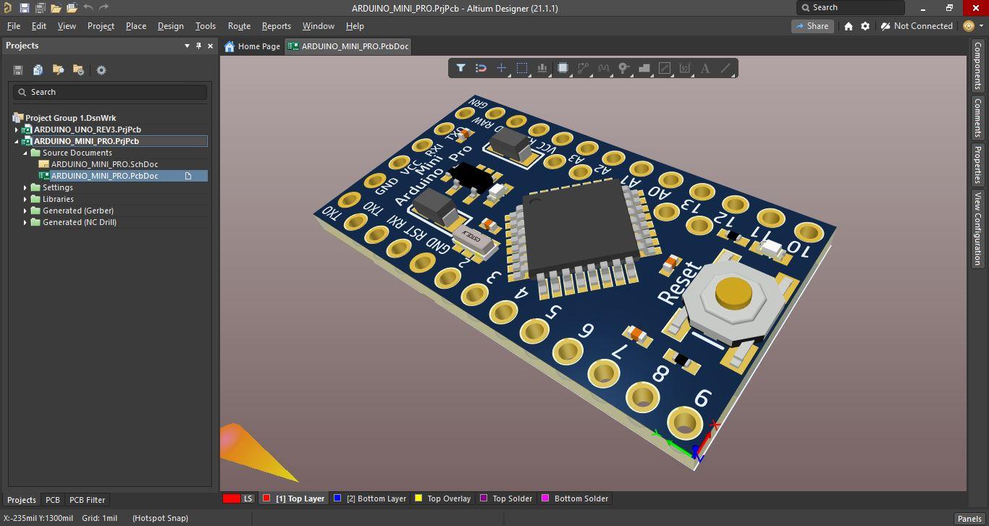Select ARDUINO_MINI_PRO.SchDoc in the tree
Image resolution: width=989 pixels, height=526 pixels.
[104, 164]
